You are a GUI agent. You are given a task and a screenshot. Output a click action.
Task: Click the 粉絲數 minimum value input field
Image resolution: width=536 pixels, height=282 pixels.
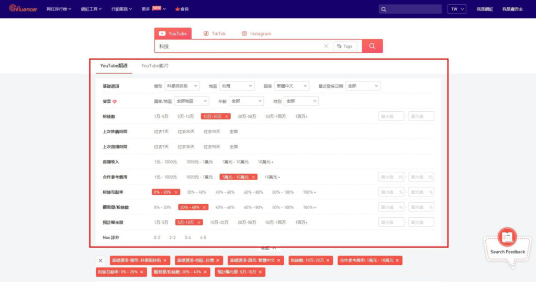click(391, 116)
